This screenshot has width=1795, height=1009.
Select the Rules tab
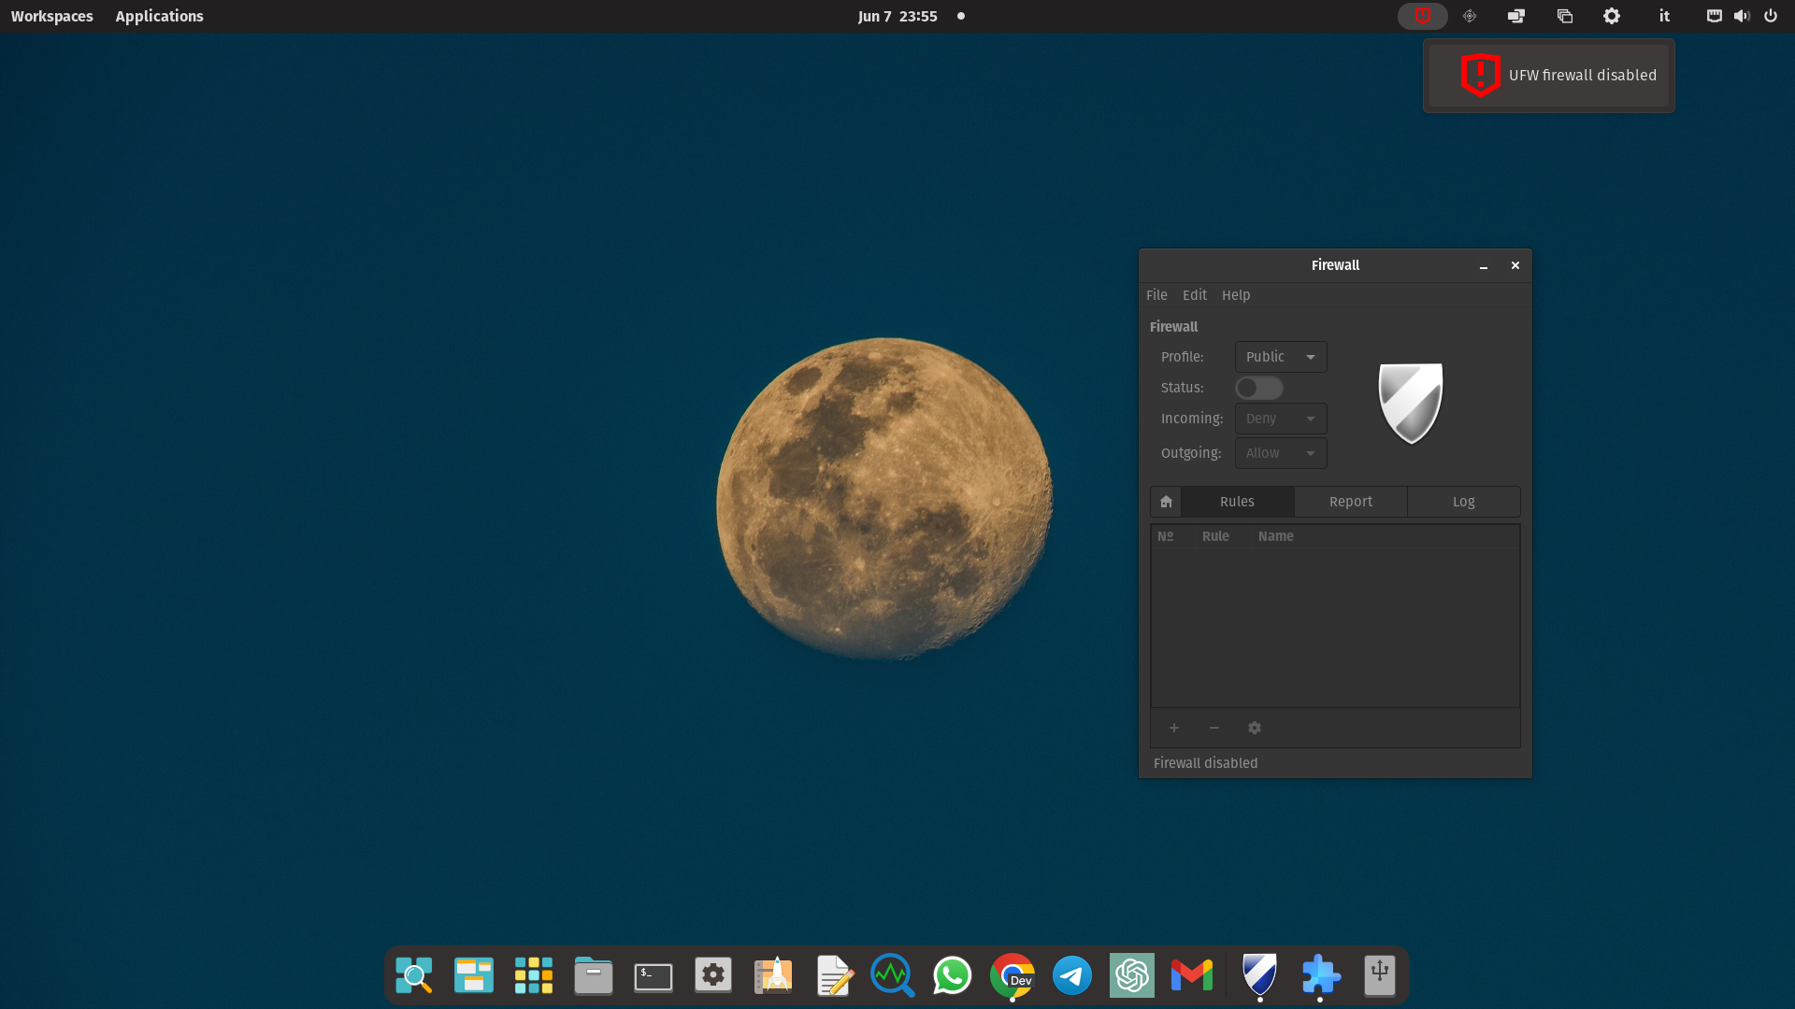[x=1237, y=502]
